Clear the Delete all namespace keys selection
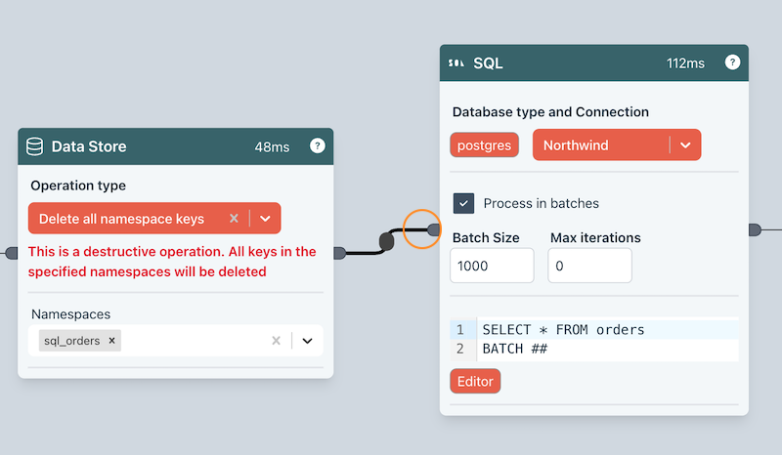The image size is (782, 455). coord(234,219)
